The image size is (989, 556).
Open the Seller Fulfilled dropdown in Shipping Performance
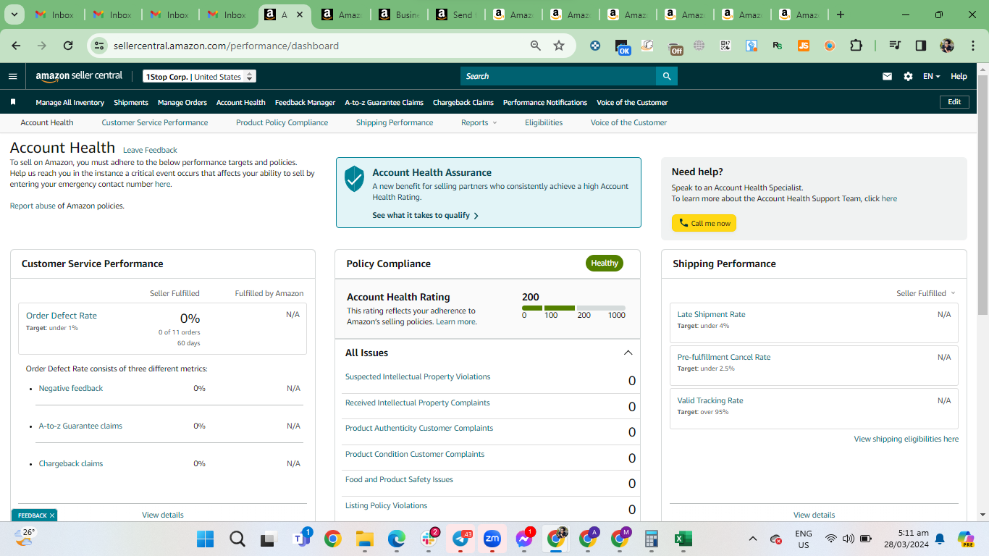926,293
